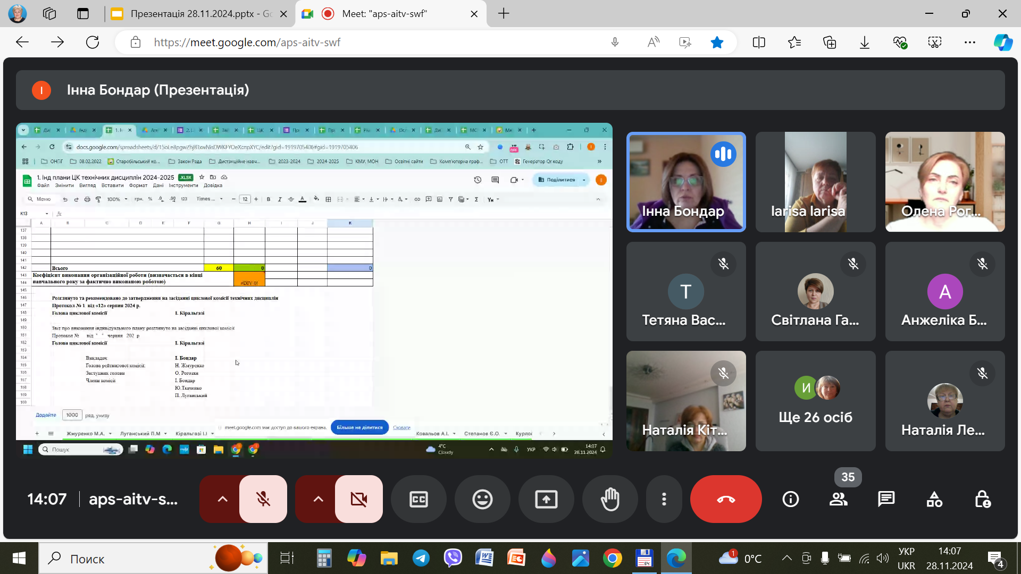Open Task View in taskbar
Image resolution: width=1021 pixels, height=574 pixels.
point(287,558)
